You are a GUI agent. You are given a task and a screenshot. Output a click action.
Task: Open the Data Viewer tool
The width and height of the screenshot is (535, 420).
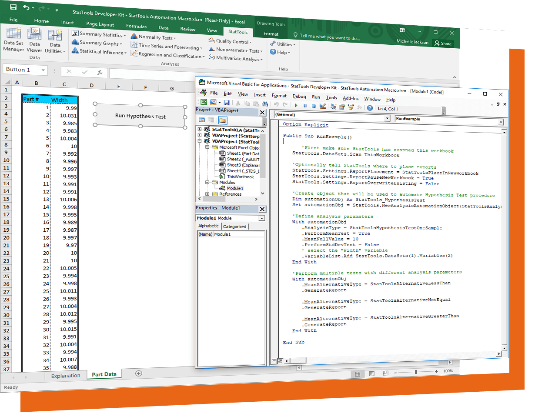click(x=34, y=40)
